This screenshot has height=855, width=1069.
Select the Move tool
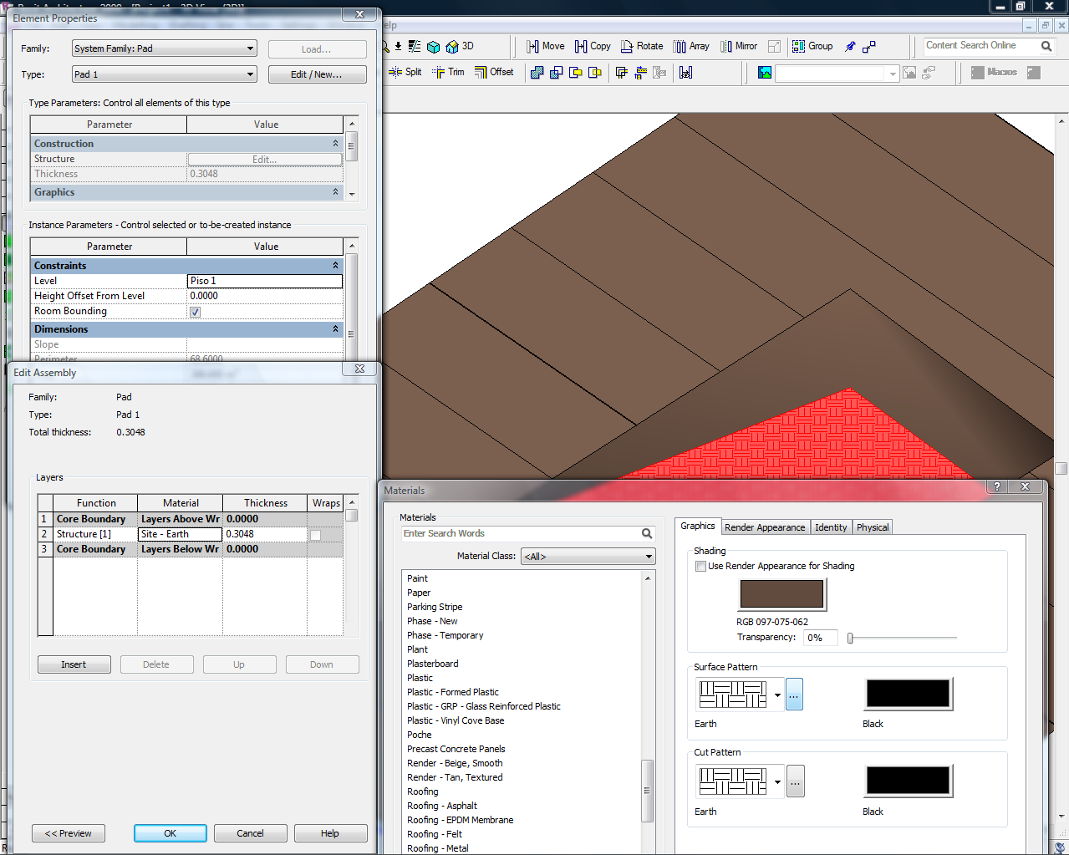point(545,47)
